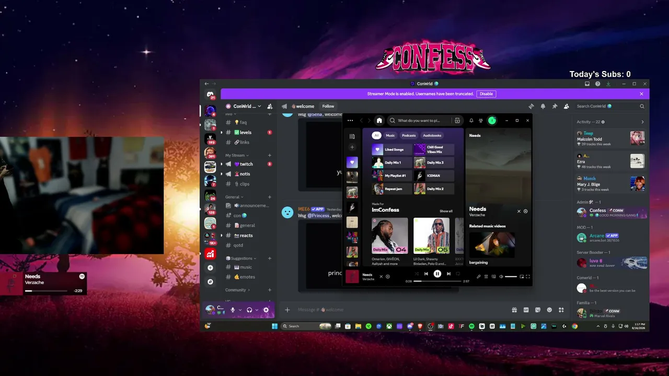Show hidden icons in system tray
The width and height of the screenshot is (669, 376).
pyautogui.click(x=598, y=326)
